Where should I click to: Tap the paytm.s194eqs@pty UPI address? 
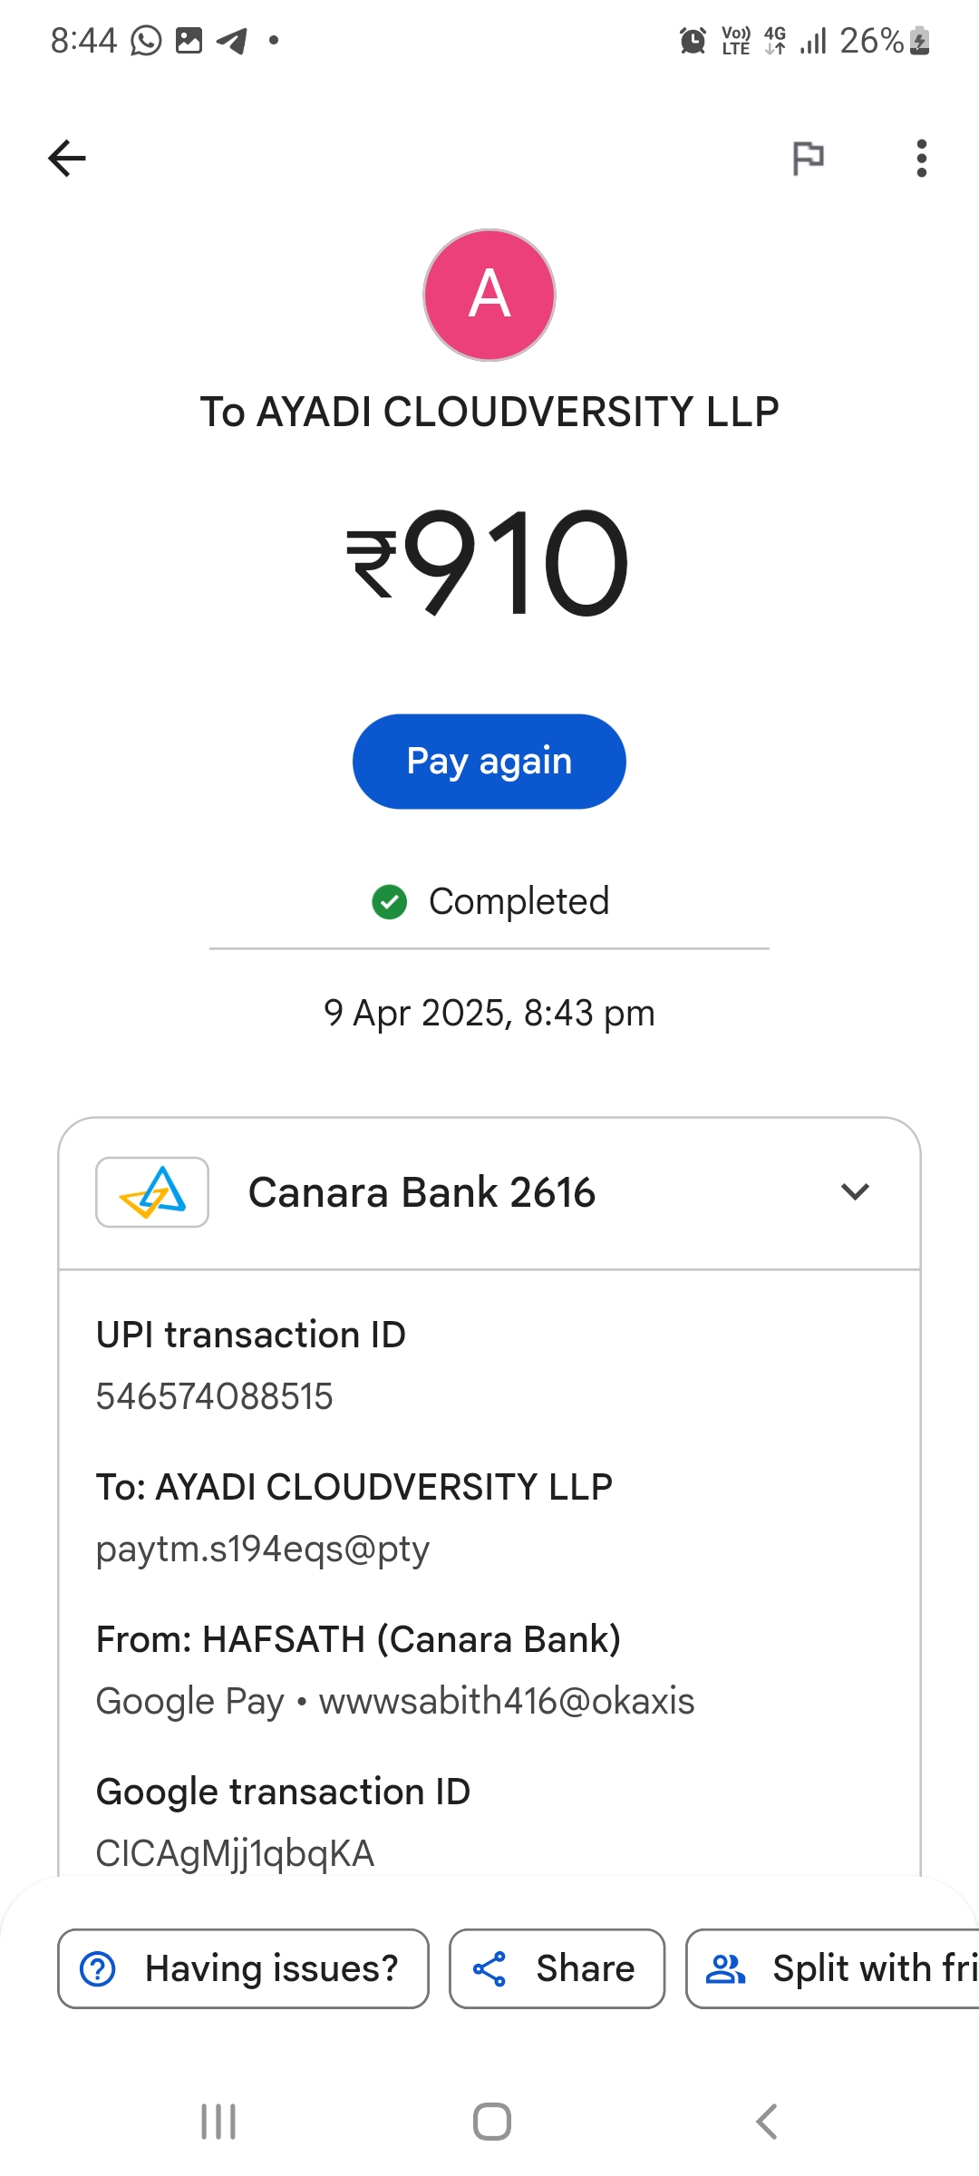[263, 1549]
